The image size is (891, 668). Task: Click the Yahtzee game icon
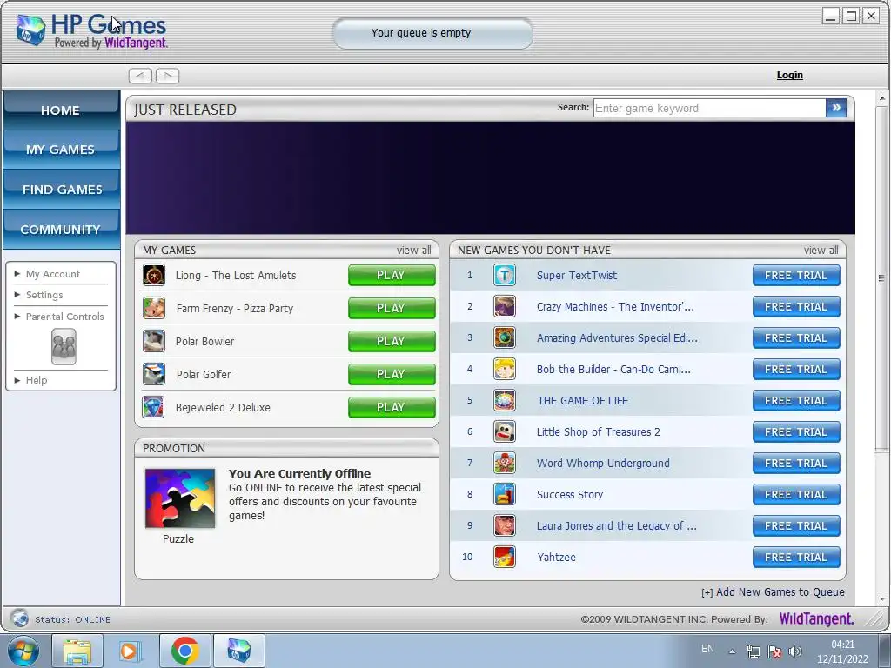(505, 557)
